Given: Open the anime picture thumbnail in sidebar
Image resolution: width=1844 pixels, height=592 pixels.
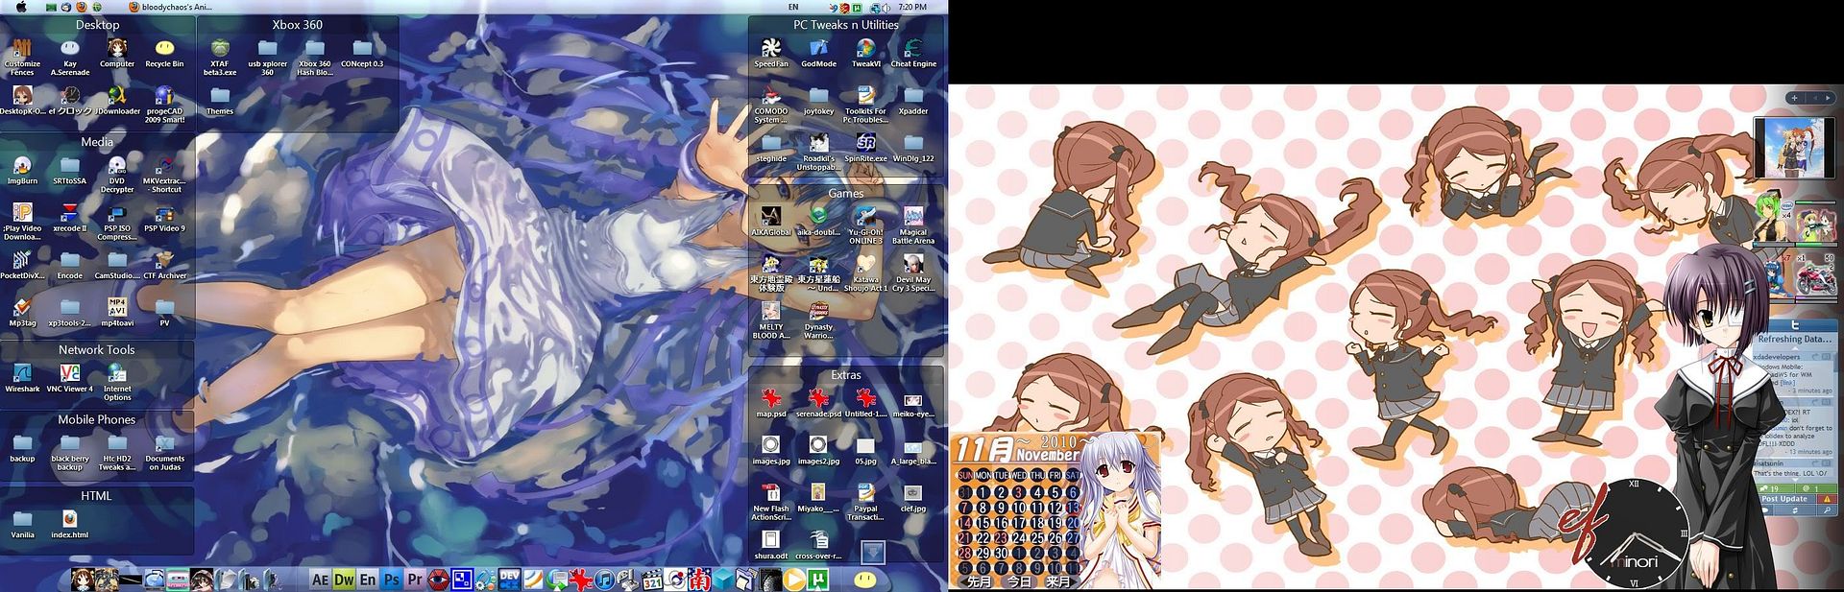Looking at the screenshot, I should (1794, 149).
